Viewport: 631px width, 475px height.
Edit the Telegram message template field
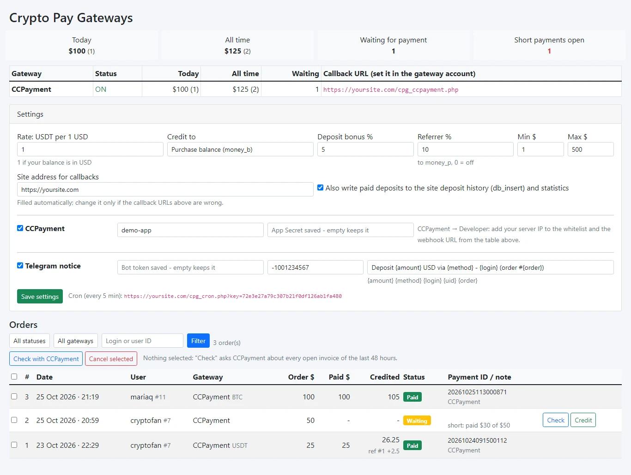click(x=491, y=267)
